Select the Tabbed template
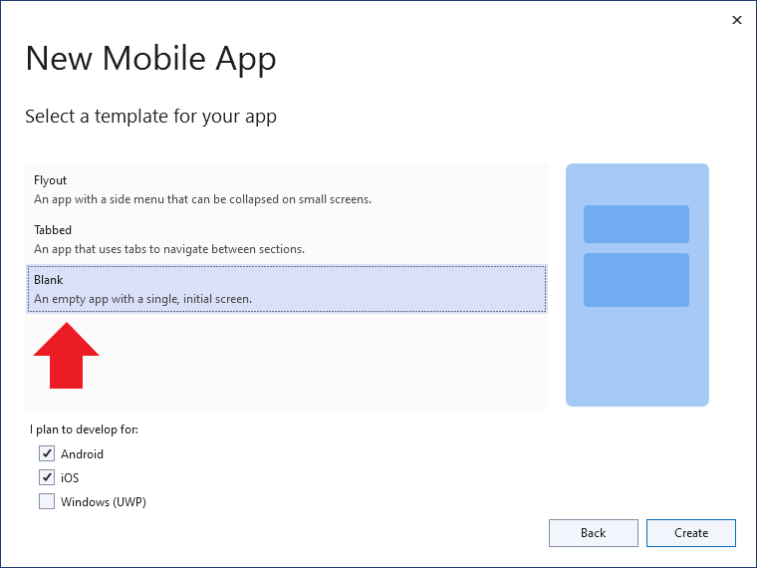 click(286, 239)
